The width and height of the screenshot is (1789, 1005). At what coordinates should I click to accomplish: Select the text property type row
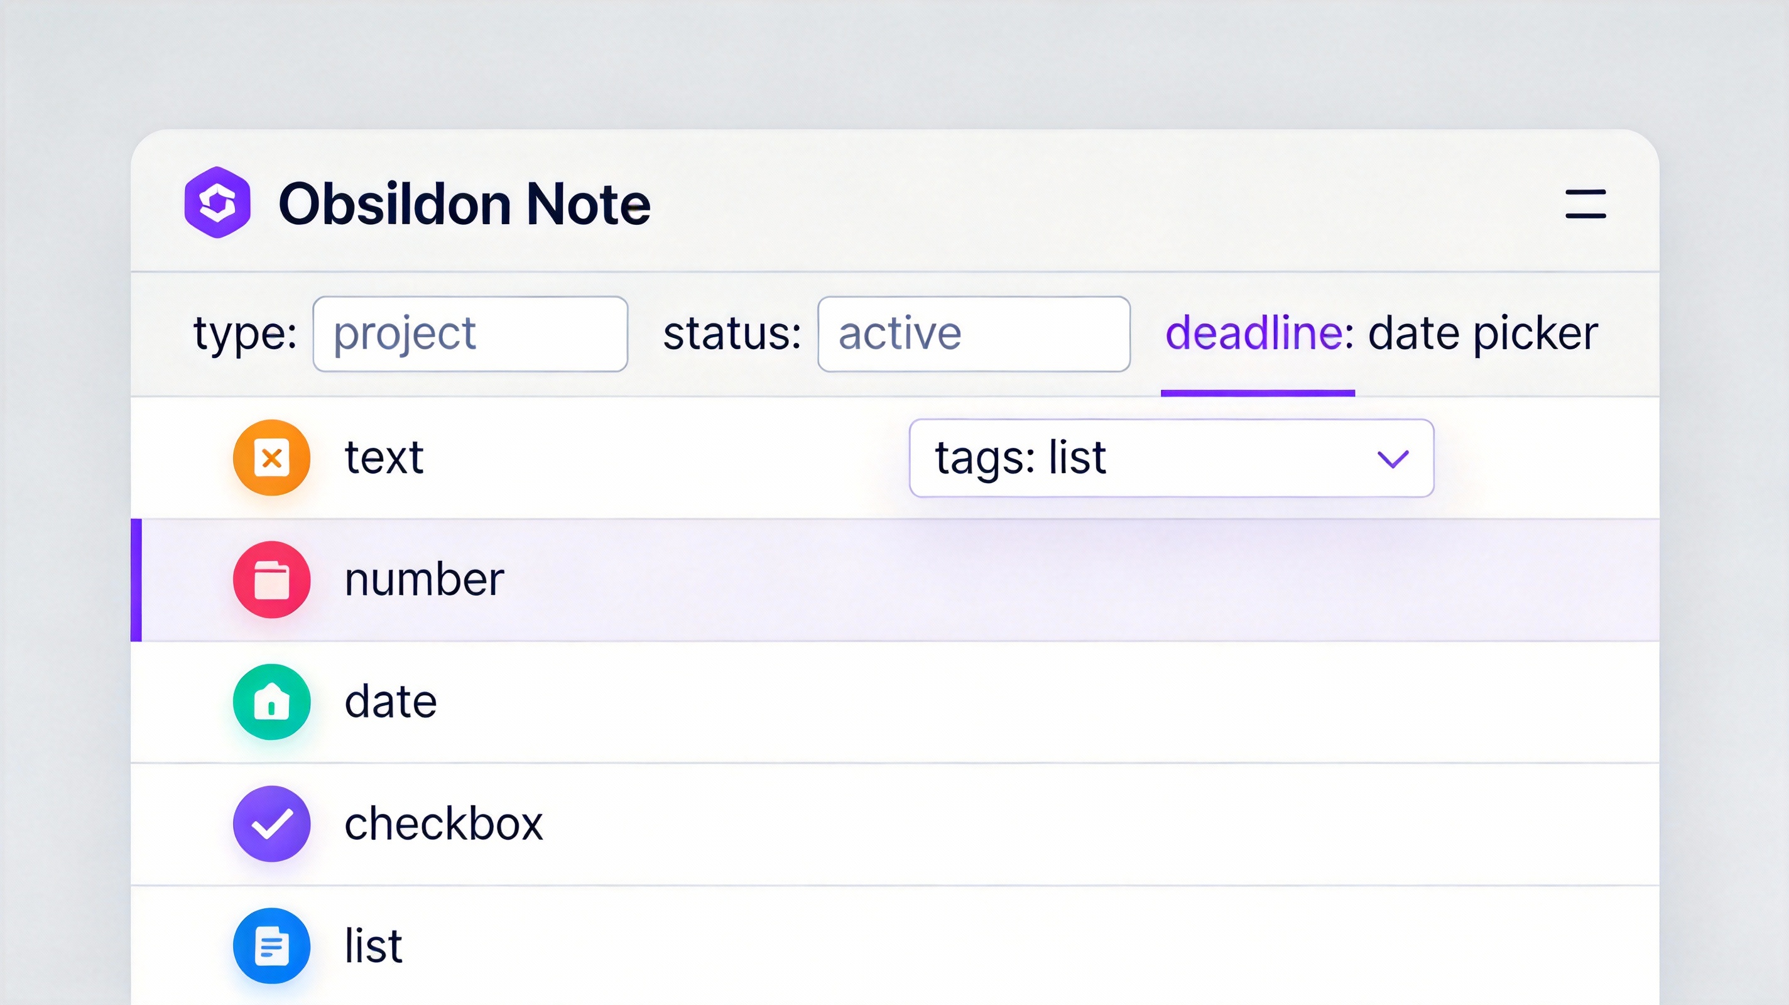(384, 458)
